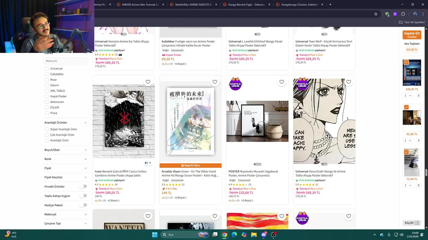Favorite the WANTED poster product

pyautogui.click(x=148, y=216)
